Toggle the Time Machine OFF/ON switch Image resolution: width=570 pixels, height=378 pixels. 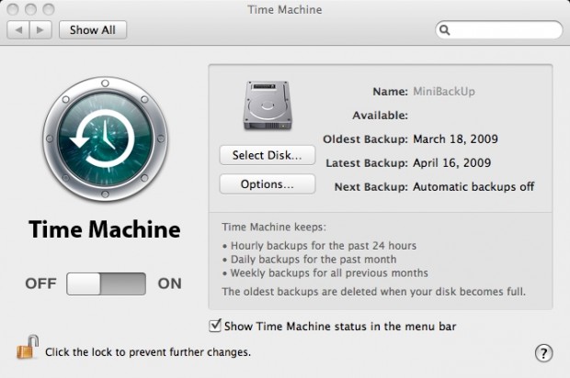pos(106,283)
